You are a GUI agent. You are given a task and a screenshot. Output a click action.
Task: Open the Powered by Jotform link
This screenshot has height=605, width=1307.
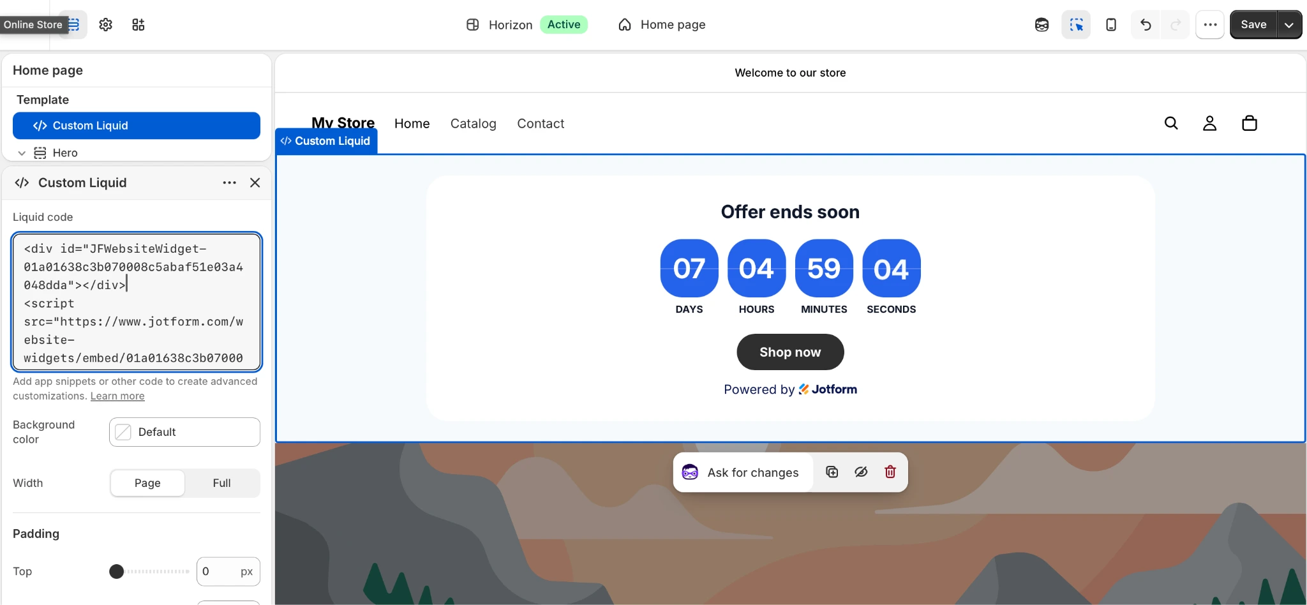pos(790,389)
